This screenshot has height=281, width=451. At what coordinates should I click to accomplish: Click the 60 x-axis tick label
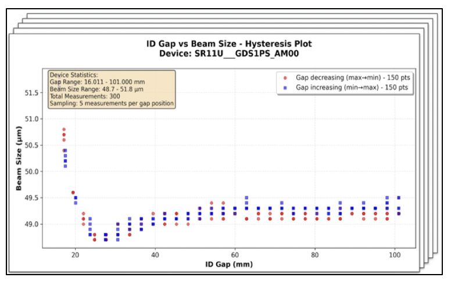coord(235,255)
